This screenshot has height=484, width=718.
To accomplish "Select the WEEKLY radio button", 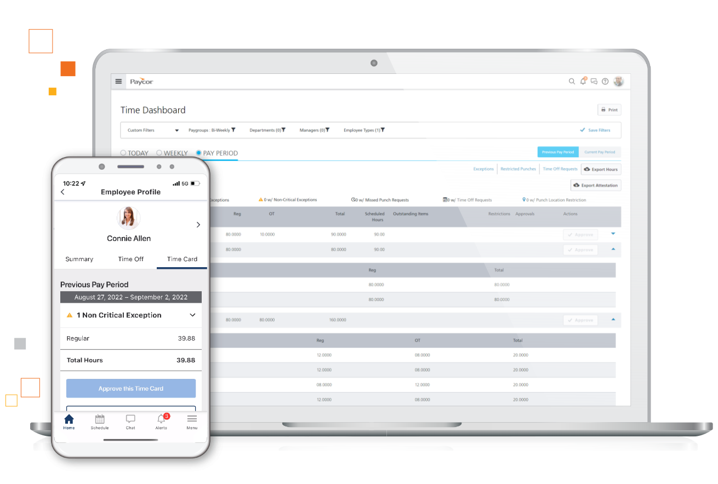I will pyautogui.click(x=159, y=153).
